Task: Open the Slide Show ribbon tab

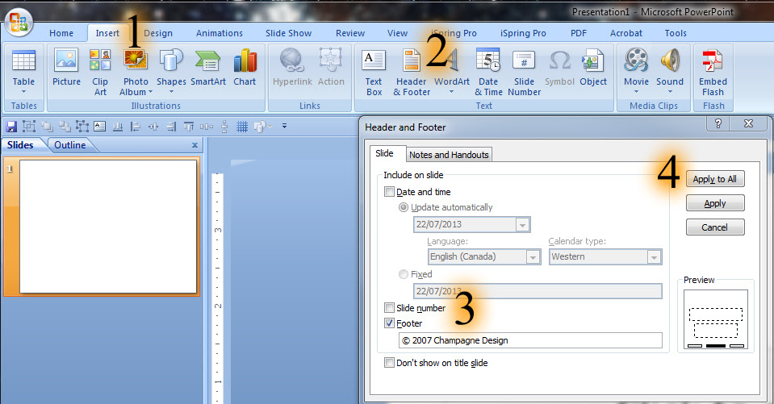Action: (288, 33)
